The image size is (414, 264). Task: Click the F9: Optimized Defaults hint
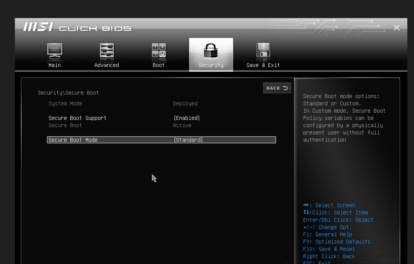coord(337,242)
